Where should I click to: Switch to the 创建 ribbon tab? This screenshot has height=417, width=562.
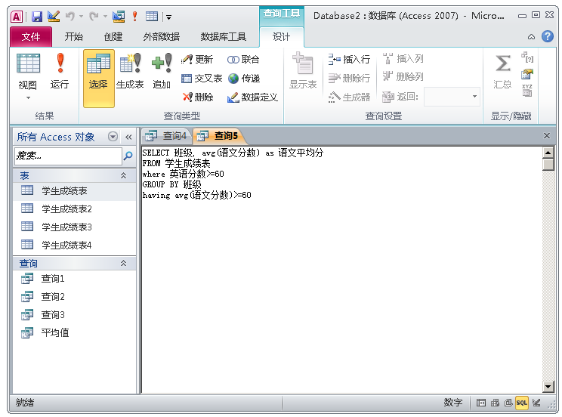[113, 36]
